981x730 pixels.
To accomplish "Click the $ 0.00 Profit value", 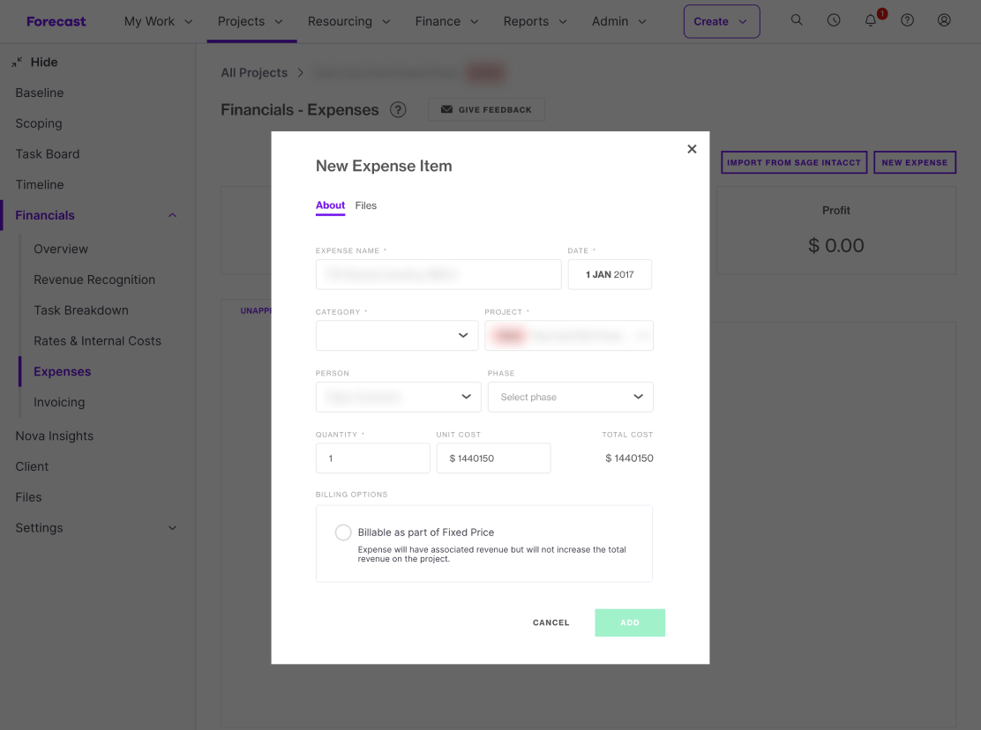I will tap(835, 245).
